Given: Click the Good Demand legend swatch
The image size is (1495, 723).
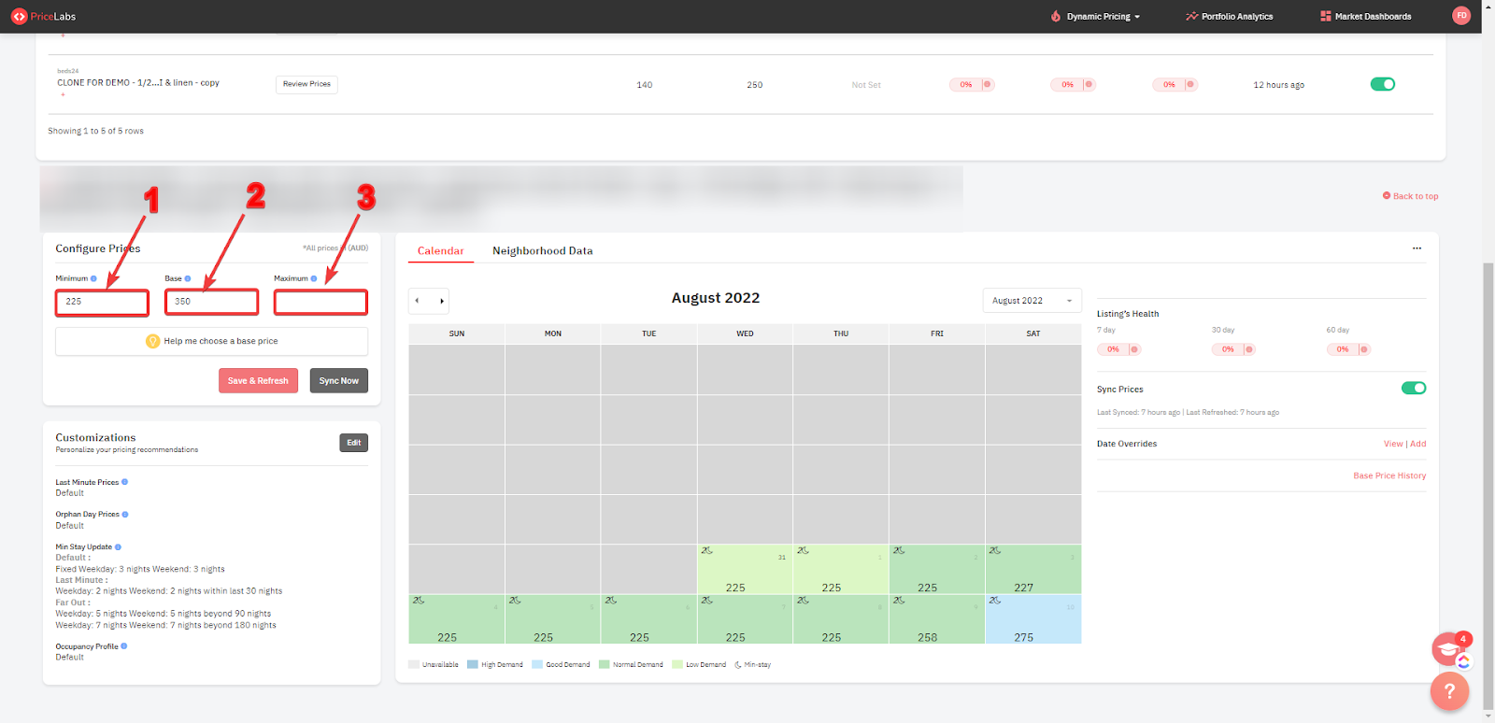Looking at the screenshot, I should coord(537,665).
